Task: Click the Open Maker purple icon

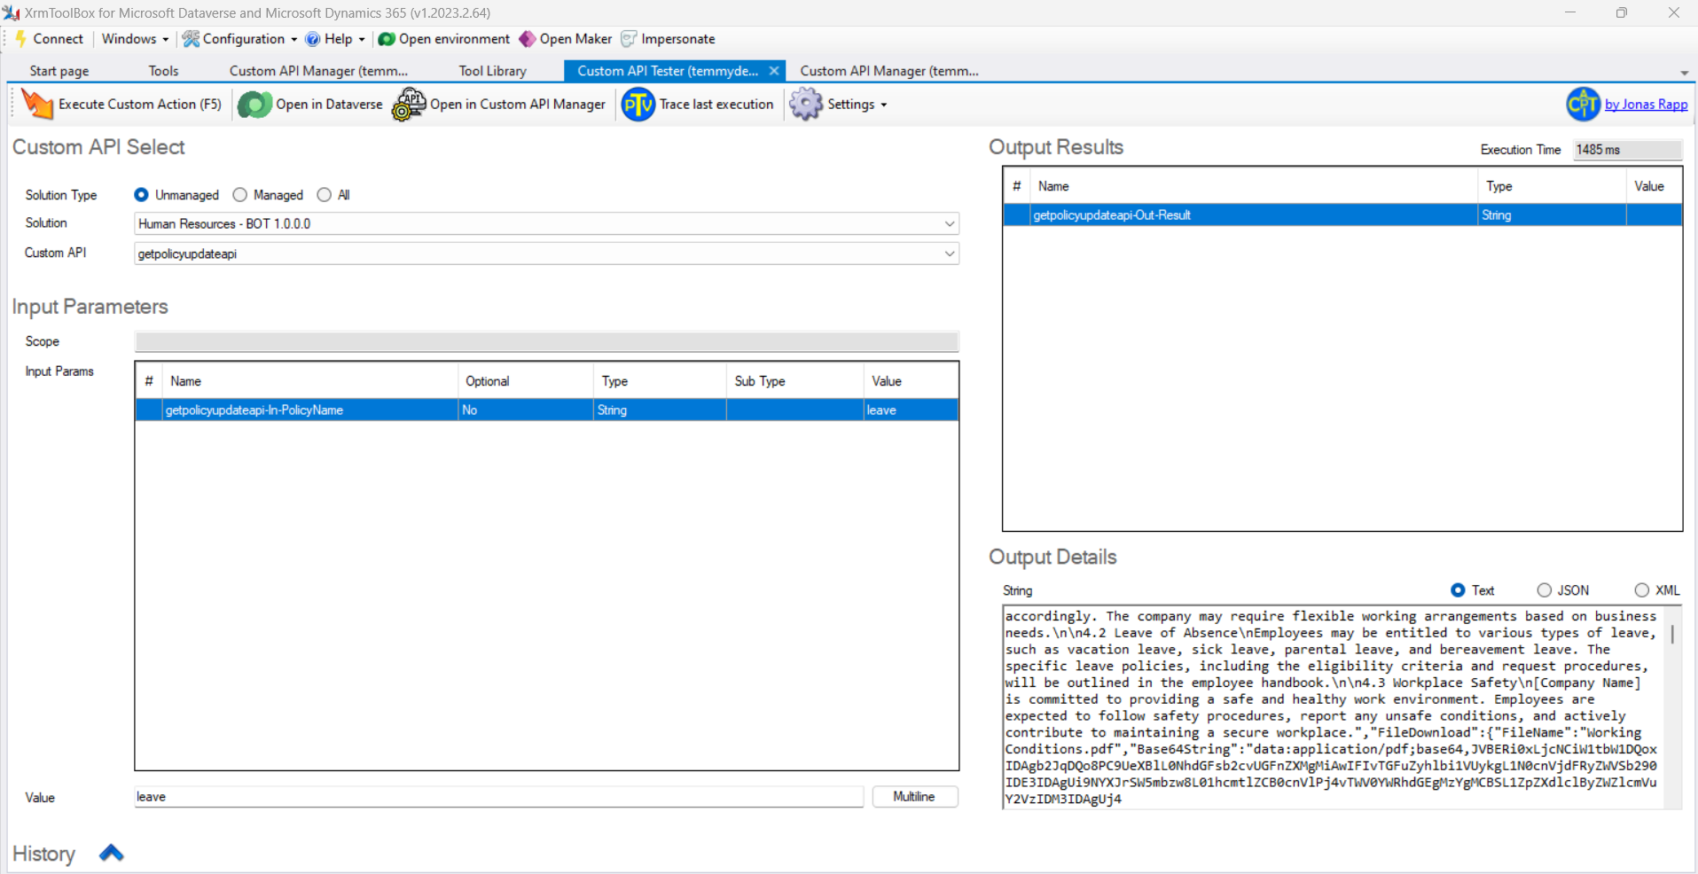Action: click(x=528, y=39)
